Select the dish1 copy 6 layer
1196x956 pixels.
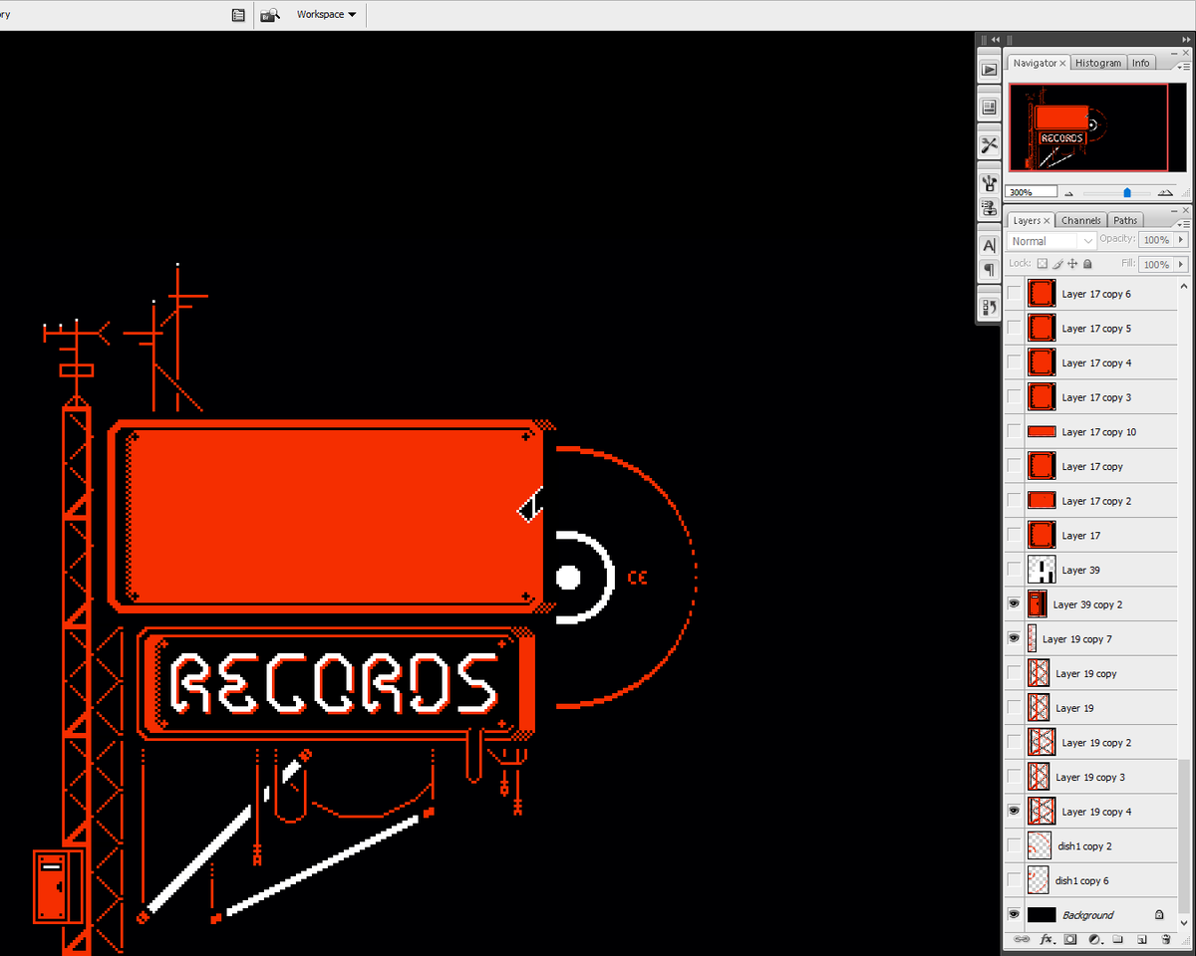pos(1091,880)
